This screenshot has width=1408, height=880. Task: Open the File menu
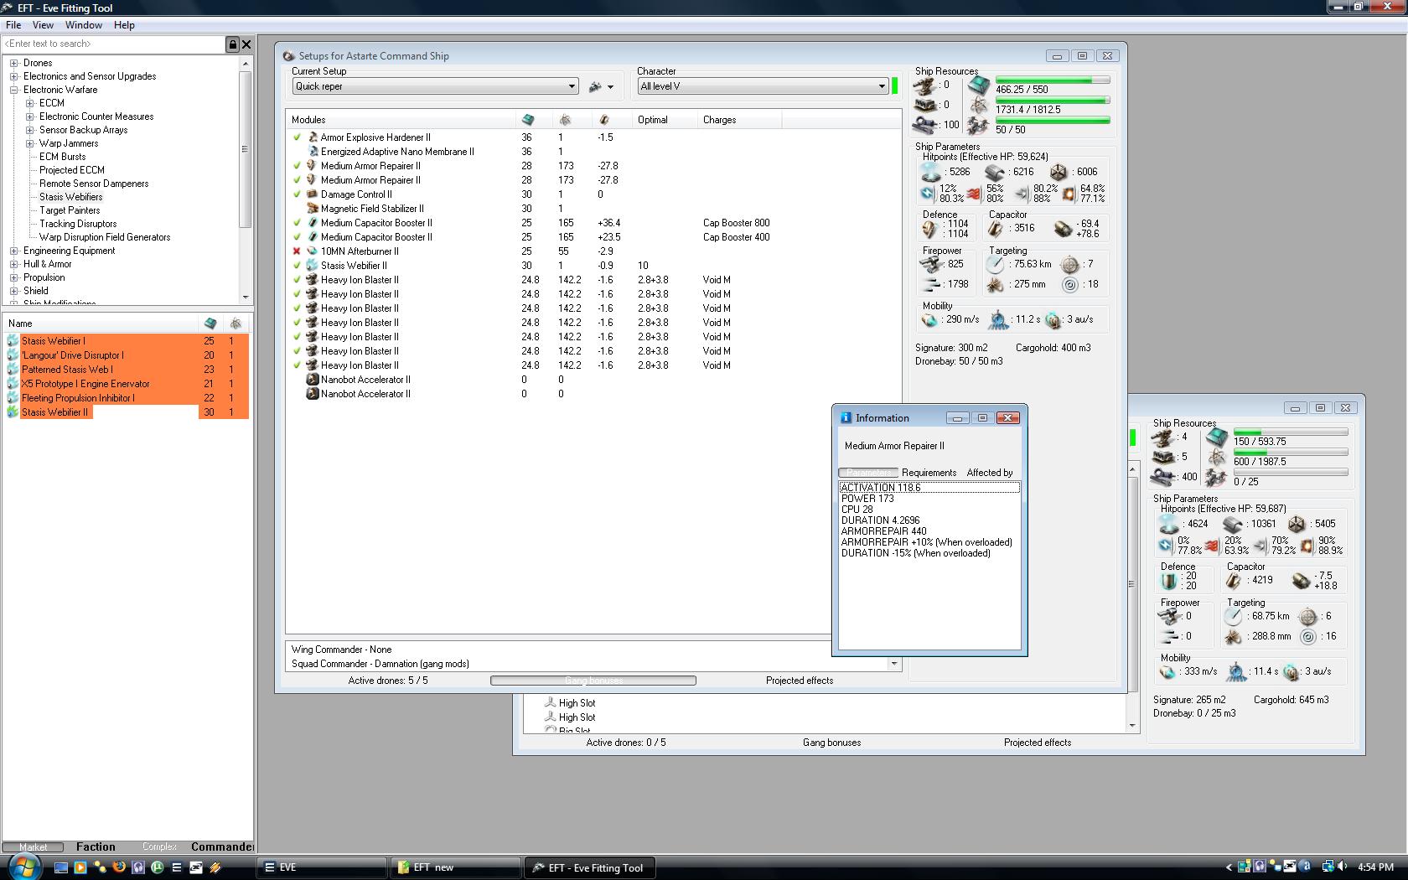[13, 25]
